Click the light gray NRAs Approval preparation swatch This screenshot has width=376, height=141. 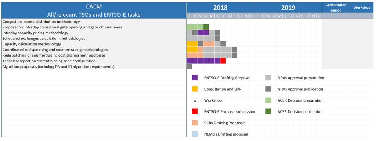[268, 78]
